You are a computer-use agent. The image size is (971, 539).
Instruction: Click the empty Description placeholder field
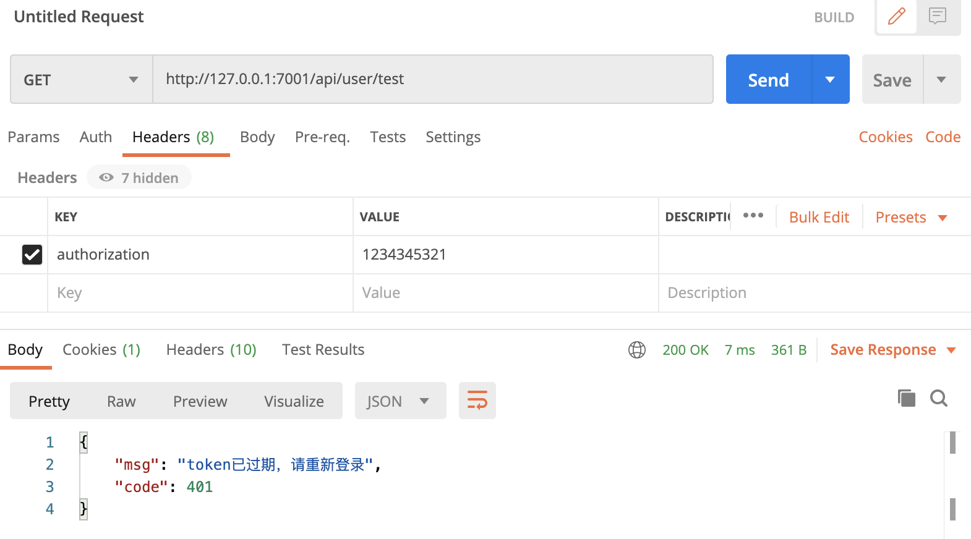click(815, 293)
